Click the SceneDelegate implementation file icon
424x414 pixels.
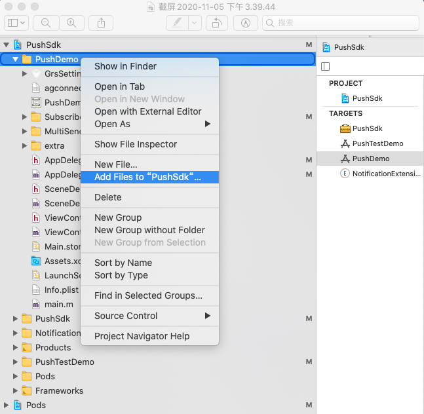[36, 203]
